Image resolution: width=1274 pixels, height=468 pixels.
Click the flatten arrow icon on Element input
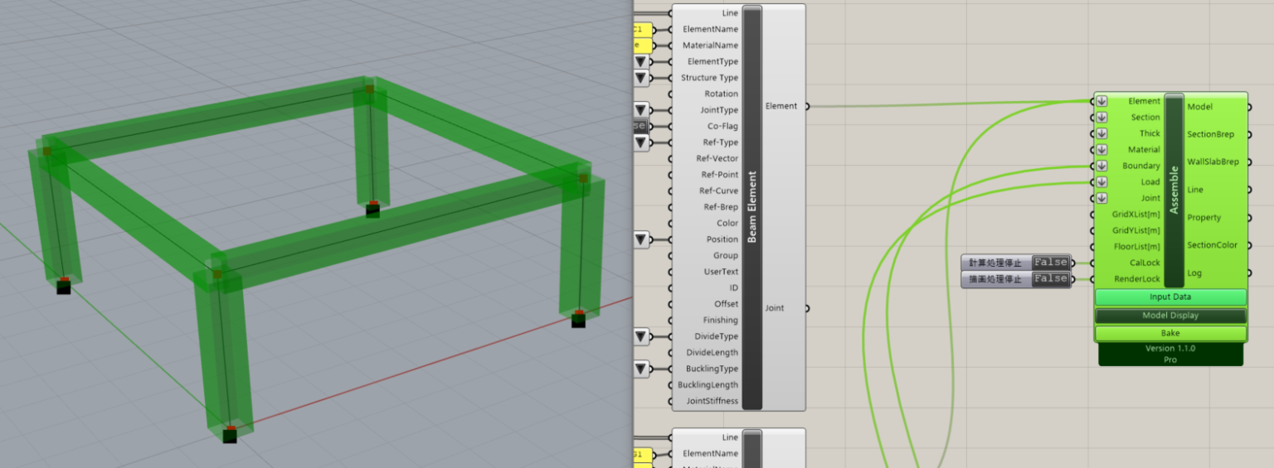click(x=1101, y=101)
